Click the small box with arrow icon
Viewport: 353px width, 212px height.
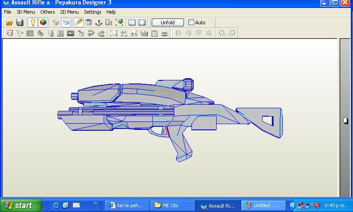tap(81, 33)
